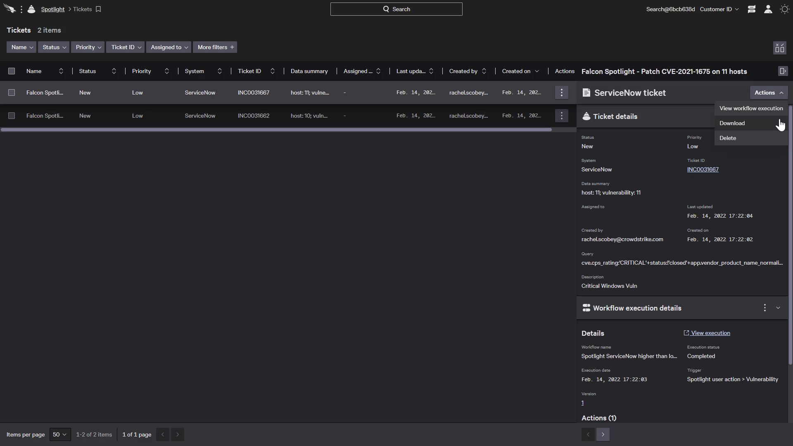
Task: Open workflow Version 1 link
Action: point(583,403)
